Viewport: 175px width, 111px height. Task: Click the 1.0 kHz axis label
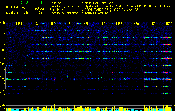(x=3, y=50)
